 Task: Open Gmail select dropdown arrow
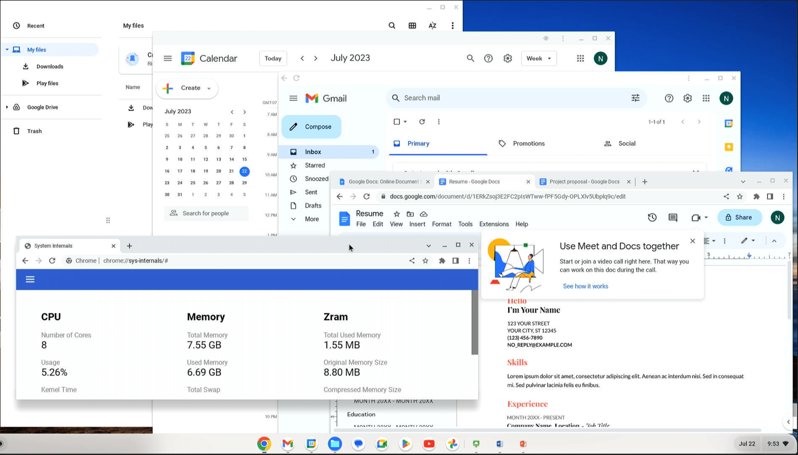point(405,122)
